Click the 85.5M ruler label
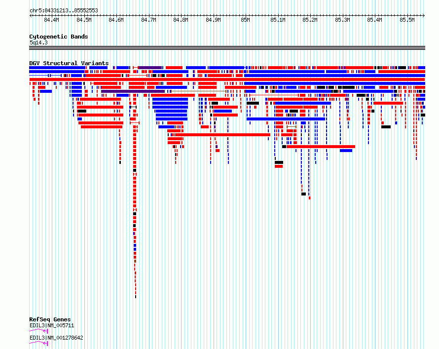Image resolution: width=439 pixels, height=349 pixels. 407,20
